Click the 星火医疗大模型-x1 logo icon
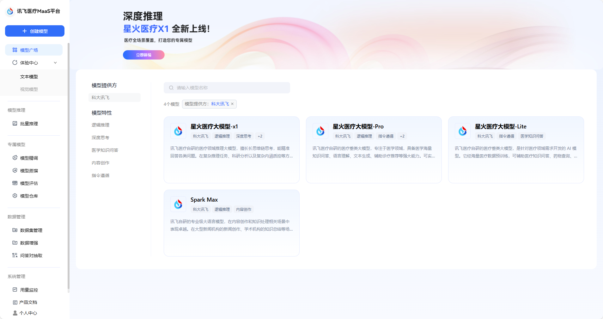603x319 pixels. tap(178, 131)
